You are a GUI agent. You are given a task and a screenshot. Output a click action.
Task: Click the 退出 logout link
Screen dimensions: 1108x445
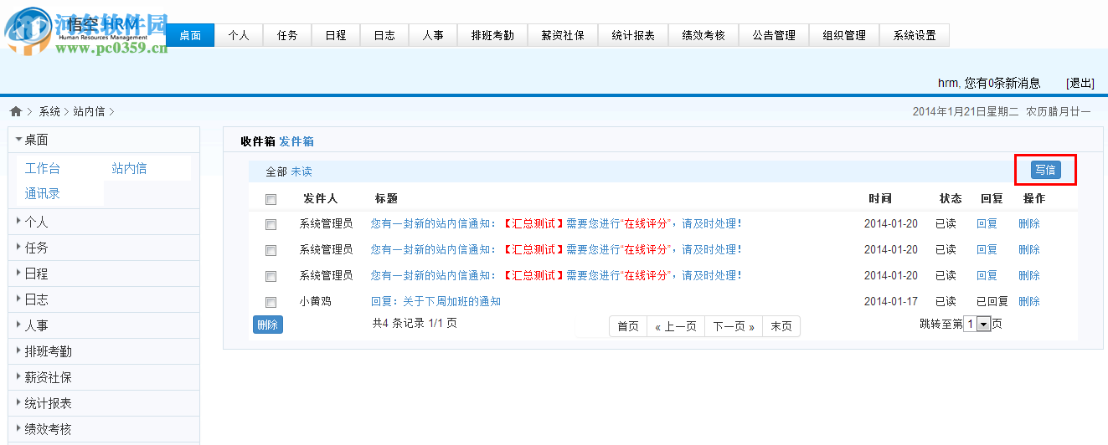[1080, 83]
